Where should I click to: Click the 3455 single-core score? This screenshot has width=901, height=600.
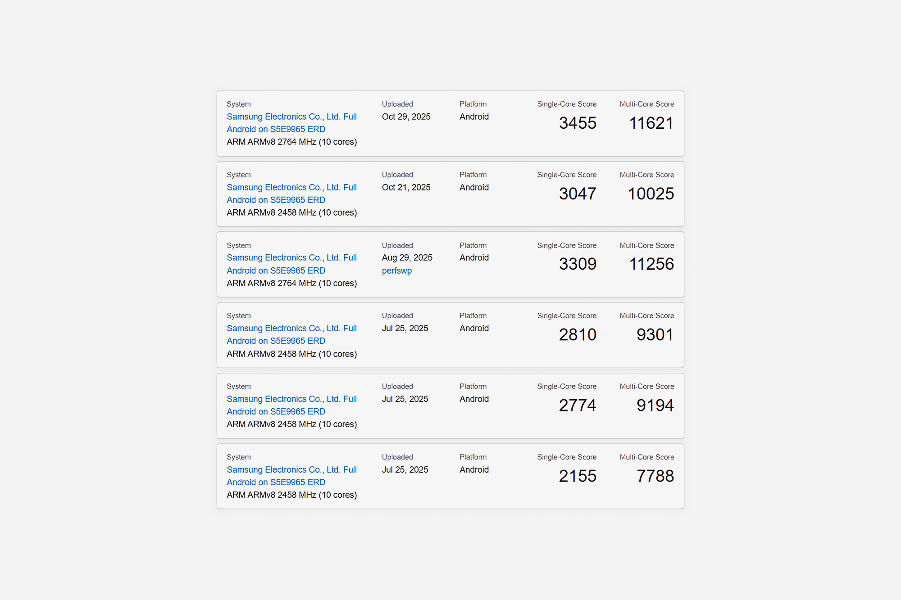[578, 123]
